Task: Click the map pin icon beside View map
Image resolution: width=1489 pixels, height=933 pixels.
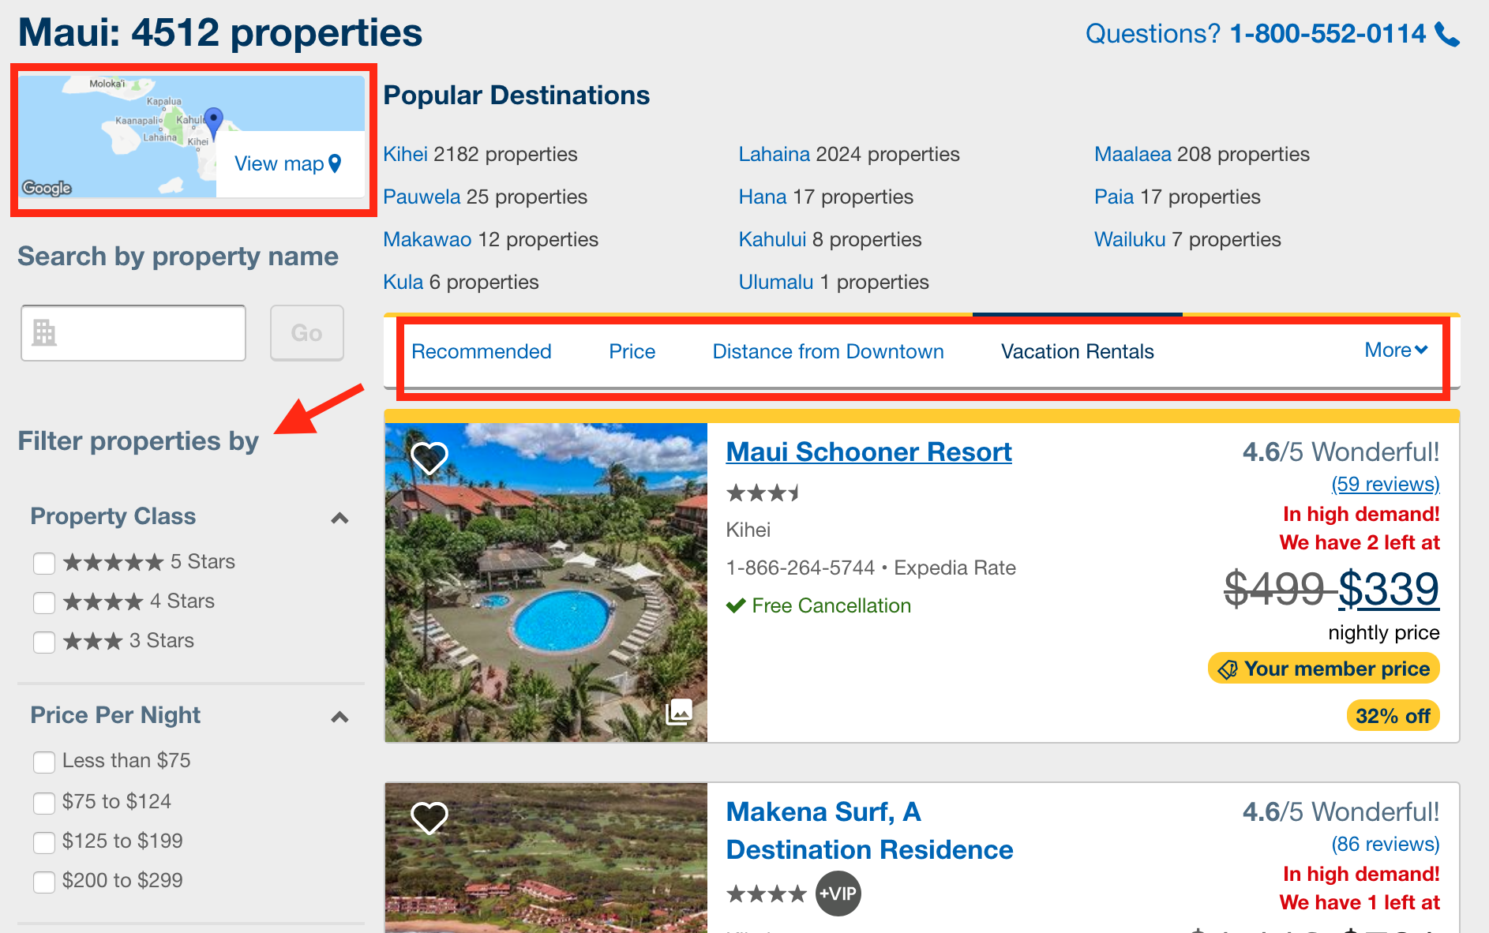Action: coord(335,164)
